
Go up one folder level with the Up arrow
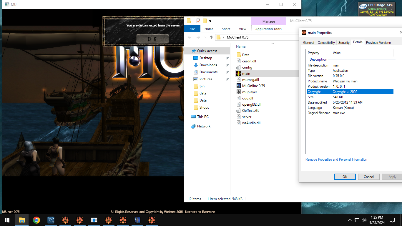211,37
